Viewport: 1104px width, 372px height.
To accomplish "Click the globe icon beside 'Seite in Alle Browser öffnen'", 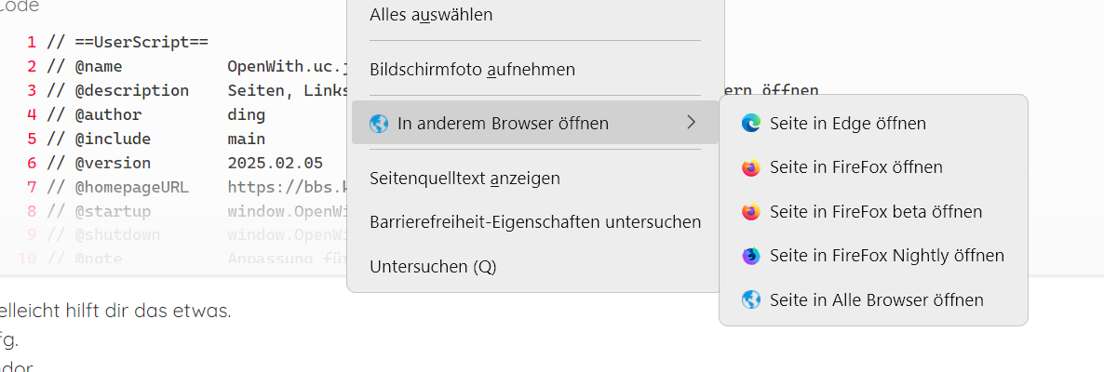I will (750, 299).
